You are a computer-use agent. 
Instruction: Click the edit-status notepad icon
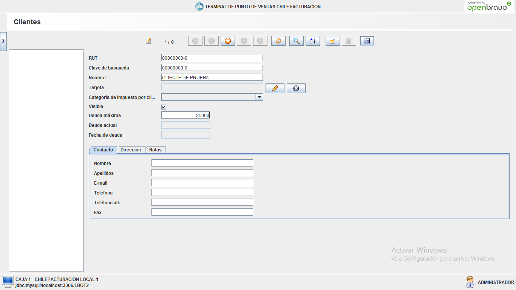coord(149,41)
